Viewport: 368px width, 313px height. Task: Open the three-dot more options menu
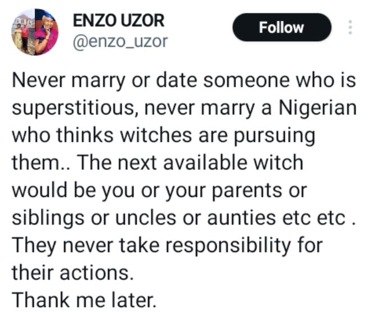pyautogui.click(x=350, y=28)
